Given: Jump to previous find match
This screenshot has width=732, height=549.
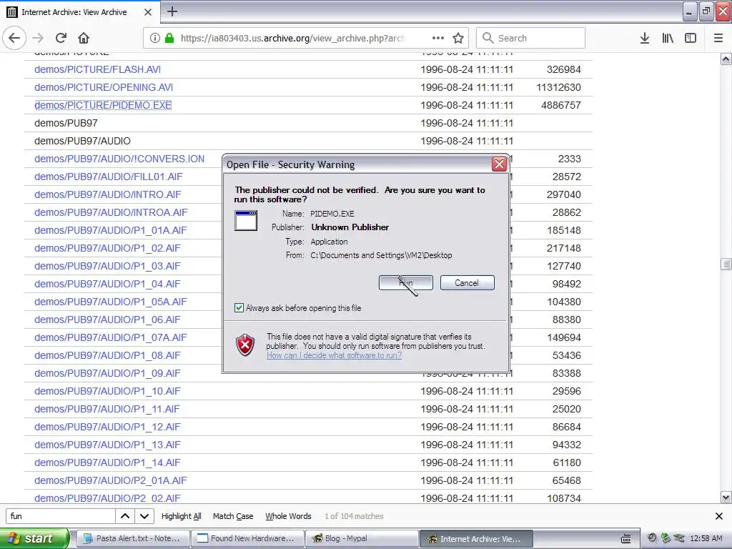Looking at the screenshot, I should click(x=125, y=516).
